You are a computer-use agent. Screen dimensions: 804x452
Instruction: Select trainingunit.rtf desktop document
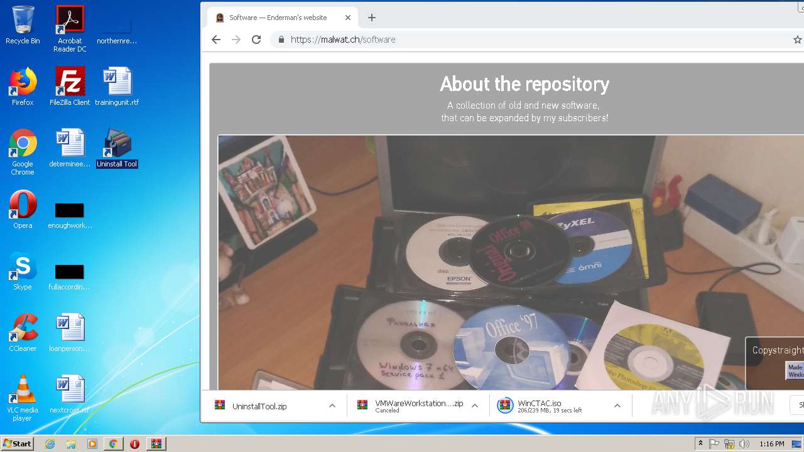pos(117,87)
